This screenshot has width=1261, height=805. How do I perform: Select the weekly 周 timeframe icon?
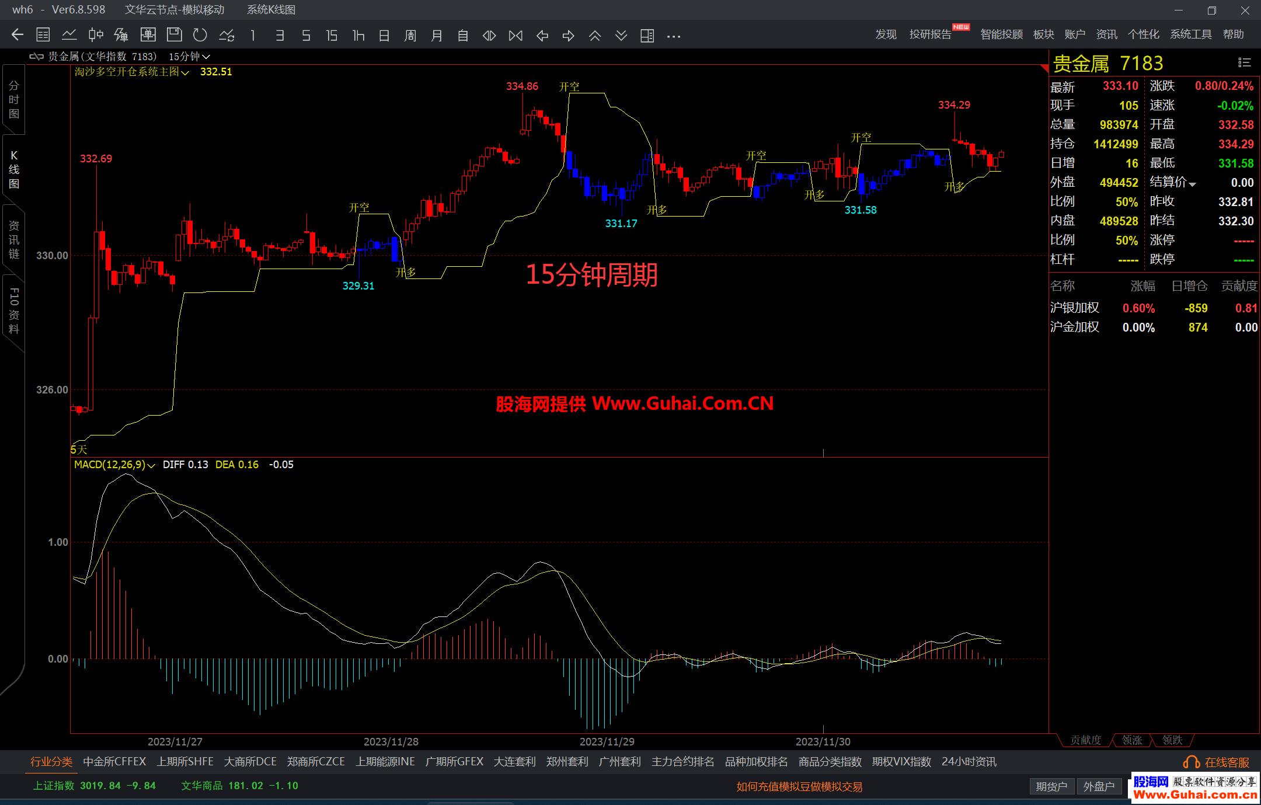point(410,35)
